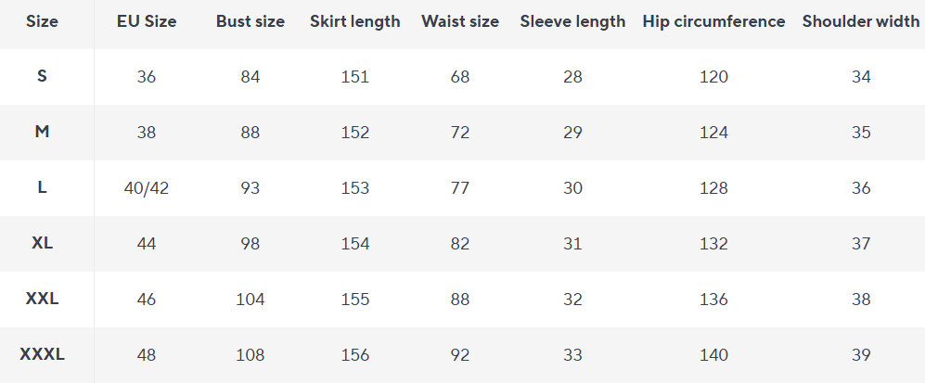Click the S size row label
Viewport: 925px width, 383px height.
(x=42, y=77)
